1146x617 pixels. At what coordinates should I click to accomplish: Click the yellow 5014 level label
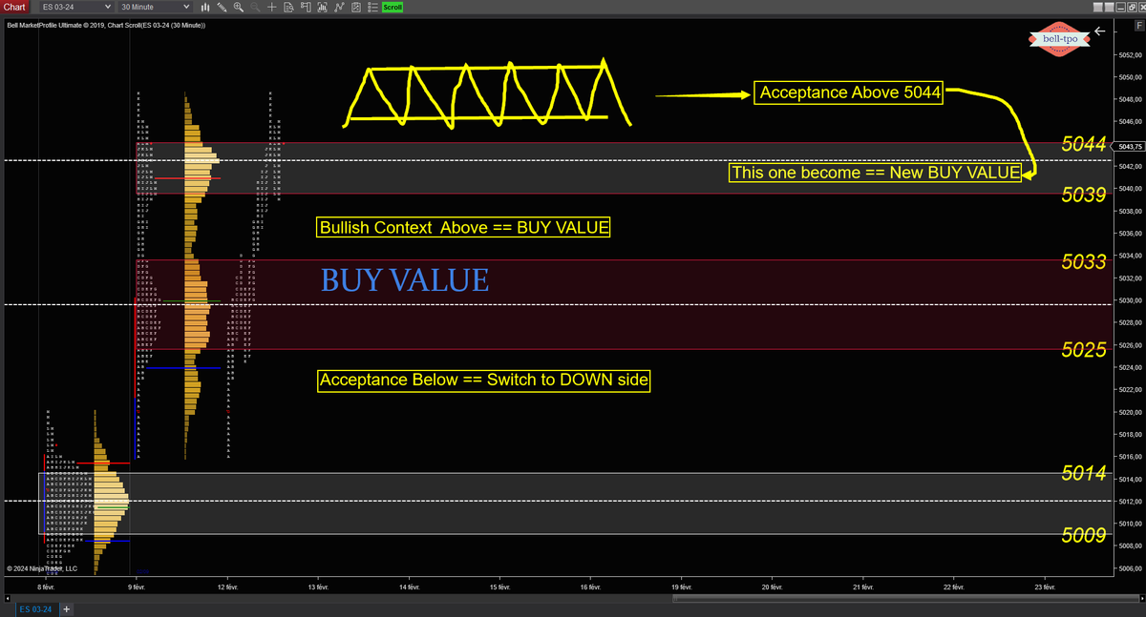pos(1083,474)
